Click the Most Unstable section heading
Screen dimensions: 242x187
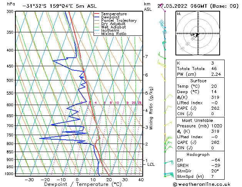(x=197, y=120)
